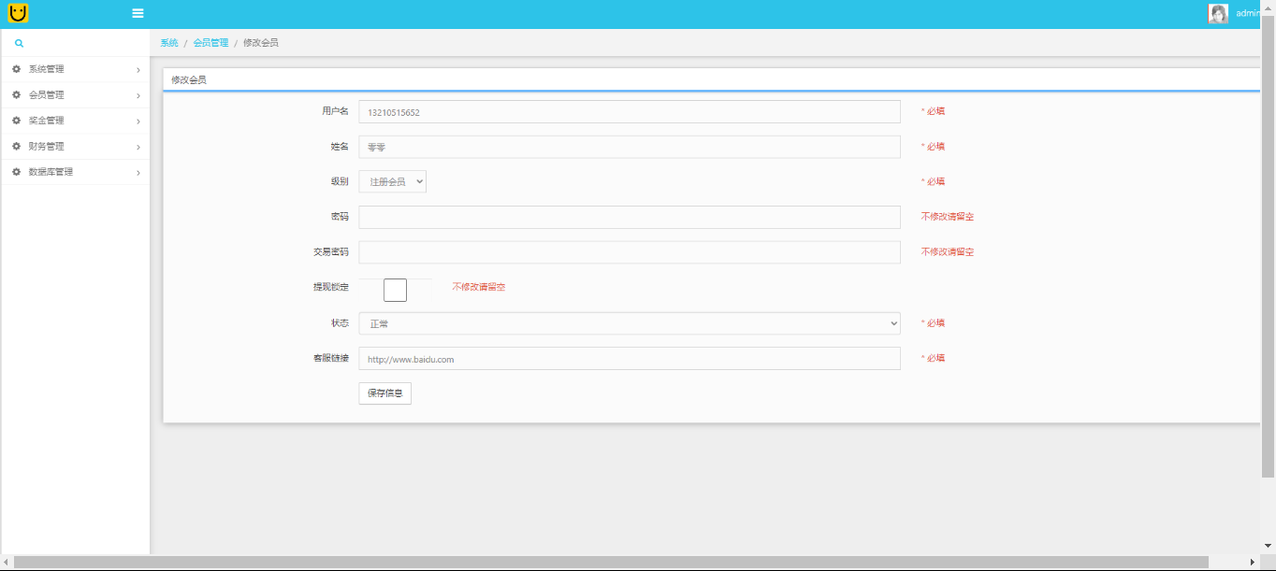Open the admin avatar picture
The height and width of the screenshot is (571, 1276).
(1218, 13)
